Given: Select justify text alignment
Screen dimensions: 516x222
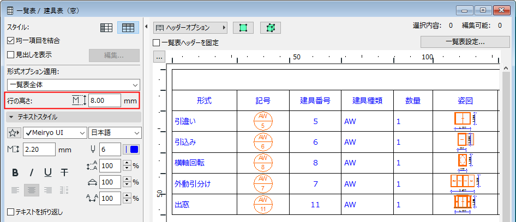Looking at the screenshot, I should [x=64, y=190].
